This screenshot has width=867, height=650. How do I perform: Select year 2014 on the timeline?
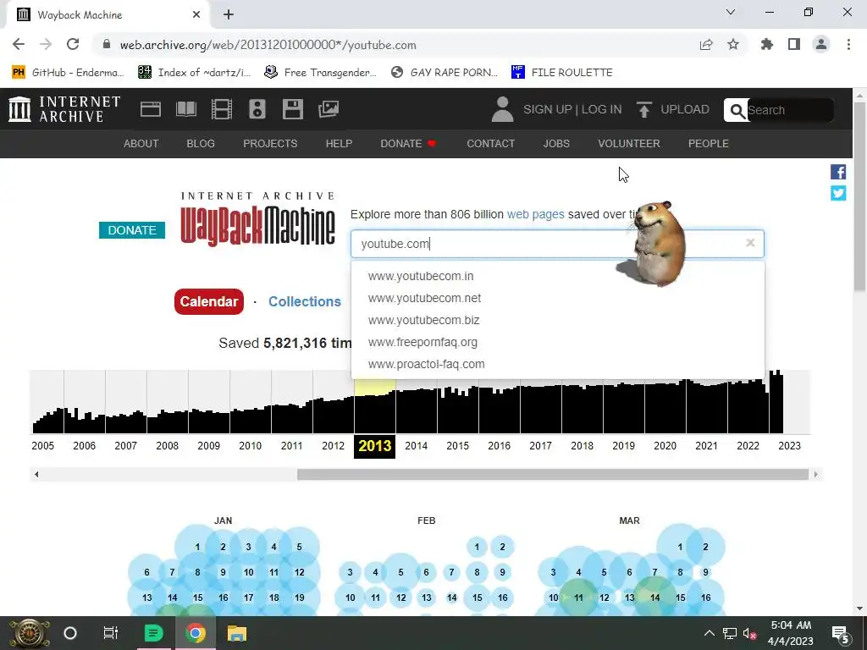click(x=417, y=445)
